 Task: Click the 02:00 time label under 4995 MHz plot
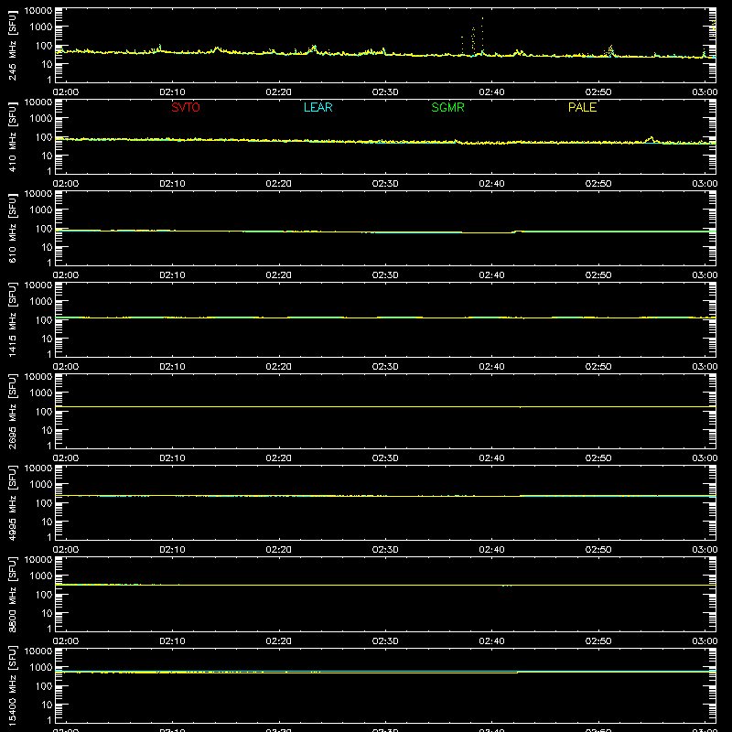click(66, 550)
